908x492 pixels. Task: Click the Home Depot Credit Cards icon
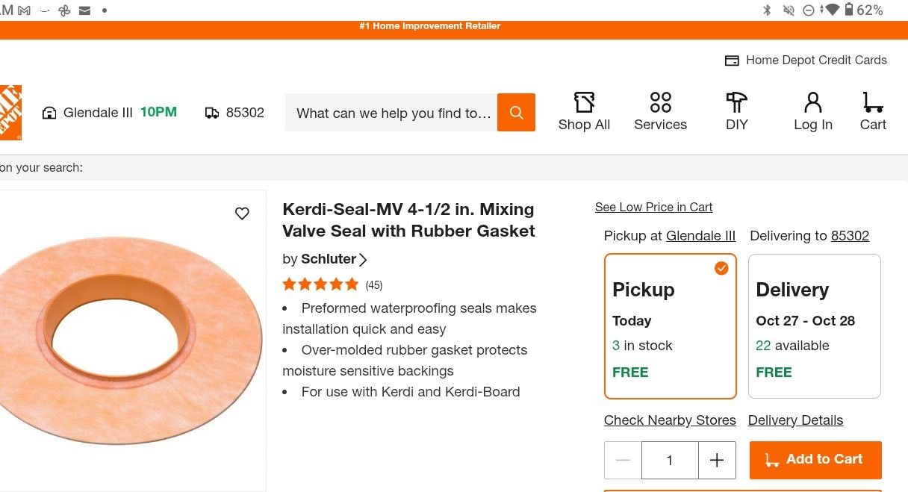(x=732, y=60)
